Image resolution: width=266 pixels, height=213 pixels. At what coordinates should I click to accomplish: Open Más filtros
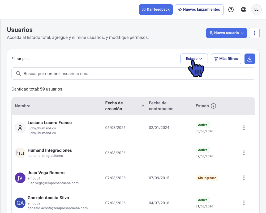[x=226, y=59]
